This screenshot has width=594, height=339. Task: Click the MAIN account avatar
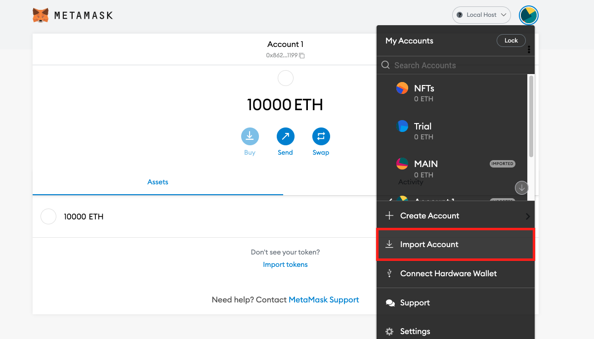coord(402,164)
